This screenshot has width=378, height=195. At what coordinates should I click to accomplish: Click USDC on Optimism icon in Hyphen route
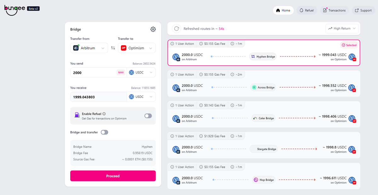point(352,57)
